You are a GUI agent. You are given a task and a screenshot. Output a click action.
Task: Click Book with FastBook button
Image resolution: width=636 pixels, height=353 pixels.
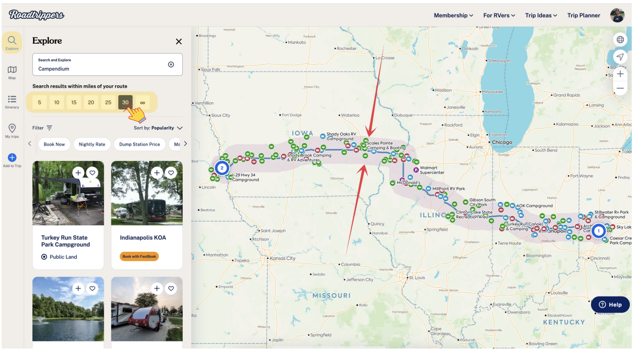coord(139,257)
